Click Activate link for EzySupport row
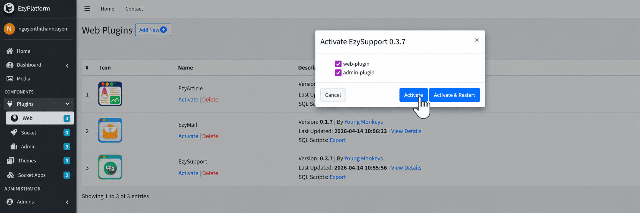The height and width of the screenshot is (213, 640). (x=188, y=173)
